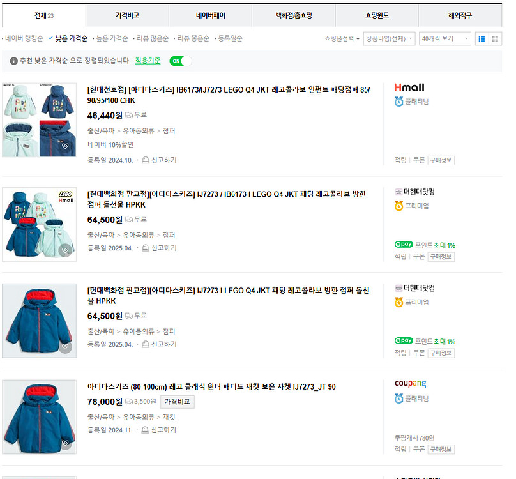516x479 pixels.
Task: Click Npay badge on IJ7273 / IB6173 listing
Action: 404,244
